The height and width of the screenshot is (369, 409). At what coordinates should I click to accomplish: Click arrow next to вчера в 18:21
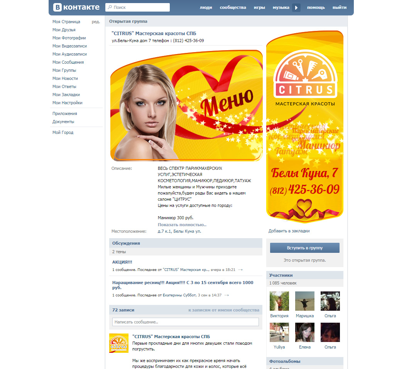(240, 269)
